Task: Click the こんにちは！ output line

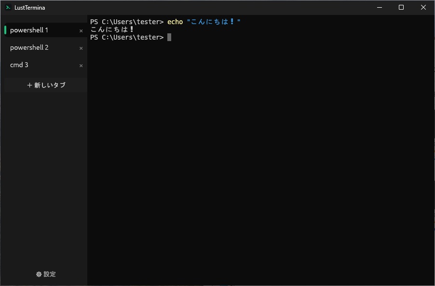Action: 112,29
